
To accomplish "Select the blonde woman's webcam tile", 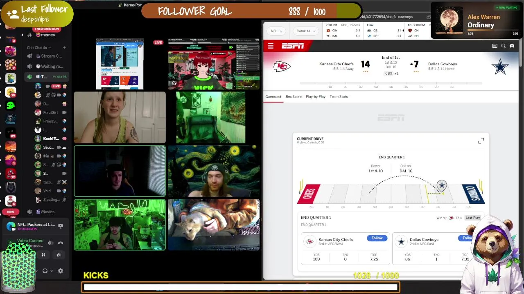I will point(120,118).
